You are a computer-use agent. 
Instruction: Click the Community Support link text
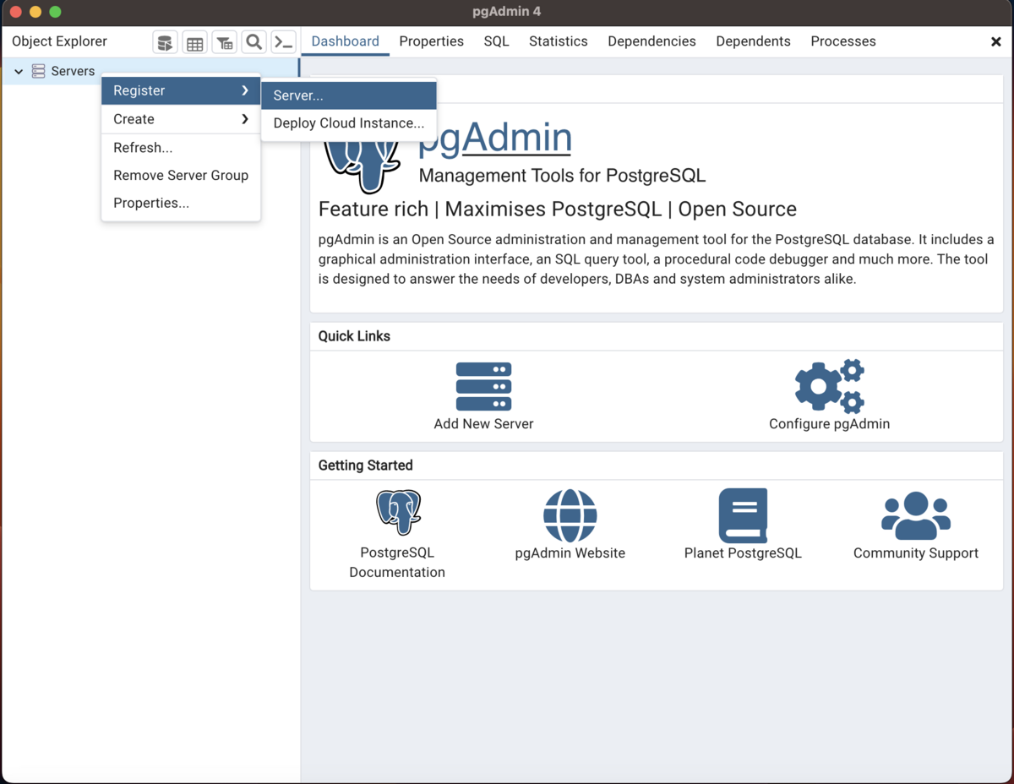[916, 553]
